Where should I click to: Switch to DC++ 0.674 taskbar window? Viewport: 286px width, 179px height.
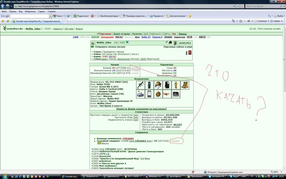pos(133,177)
